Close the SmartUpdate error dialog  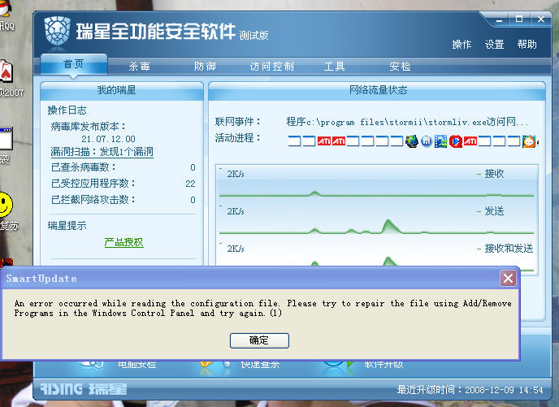click(508, 279)
